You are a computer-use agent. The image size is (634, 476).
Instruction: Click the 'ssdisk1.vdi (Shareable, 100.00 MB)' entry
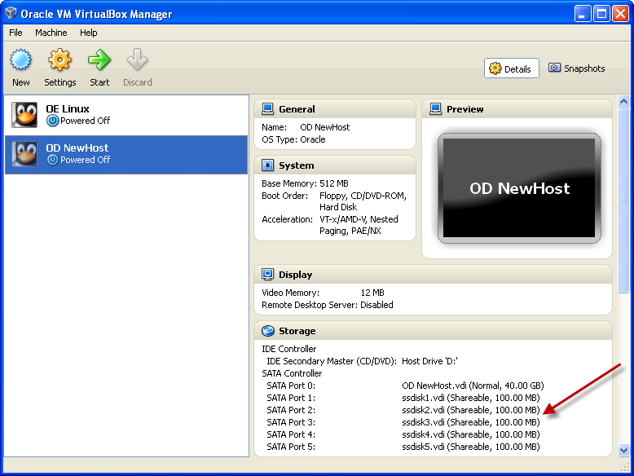(471, 398)
